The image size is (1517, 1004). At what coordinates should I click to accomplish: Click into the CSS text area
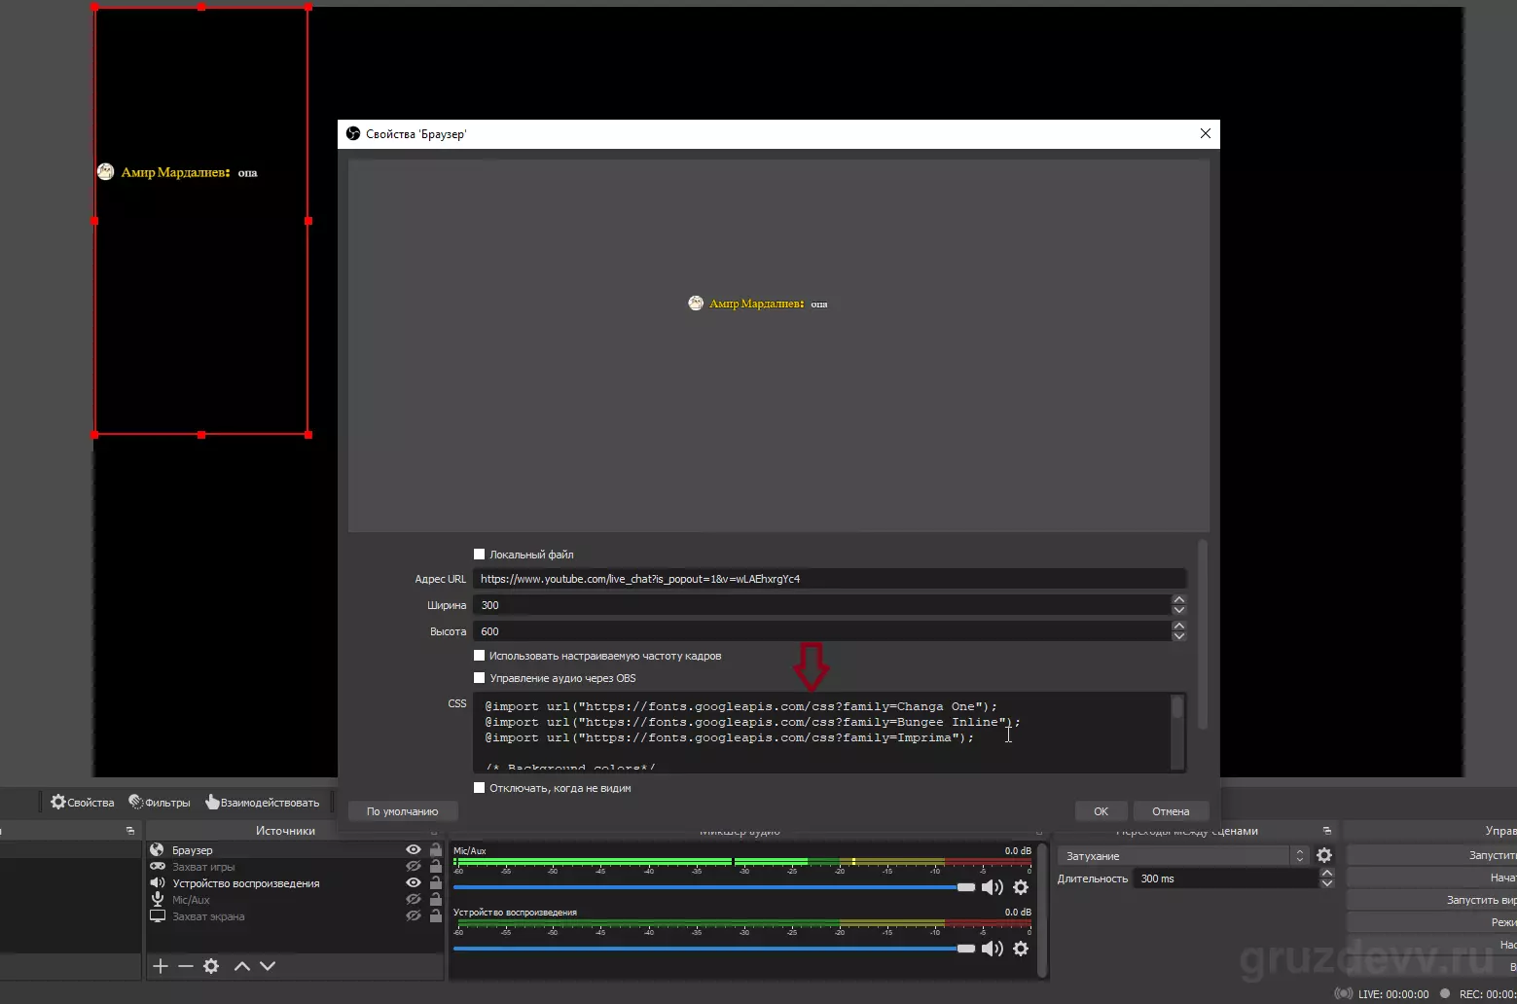[821, 733]
